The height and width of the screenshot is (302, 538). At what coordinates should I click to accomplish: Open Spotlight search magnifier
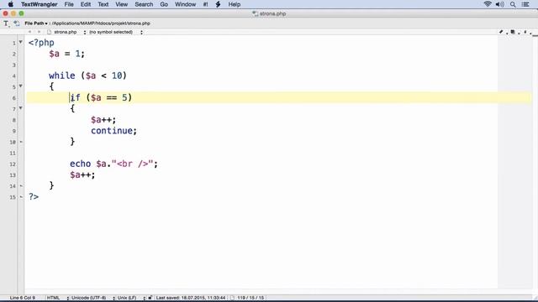point(513,4)
